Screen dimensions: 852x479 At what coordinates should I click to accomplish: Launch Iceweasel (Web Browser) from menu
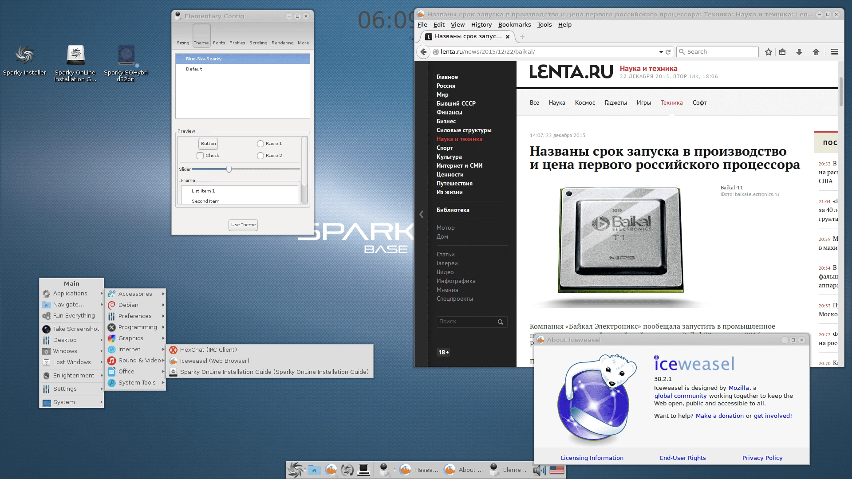[270, 361]
